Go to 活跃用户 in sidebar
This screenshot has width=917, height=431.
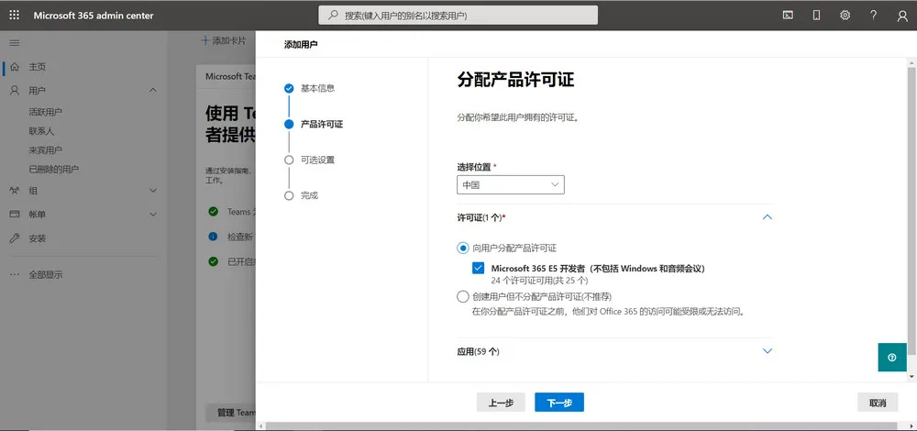[46, 112]
